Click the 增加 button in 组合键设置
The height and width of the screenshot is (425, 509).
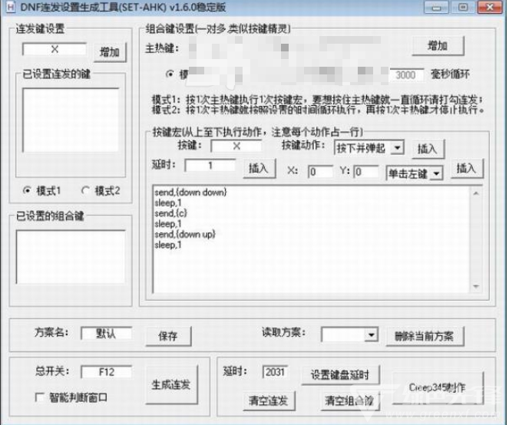[x=438, y=46]
